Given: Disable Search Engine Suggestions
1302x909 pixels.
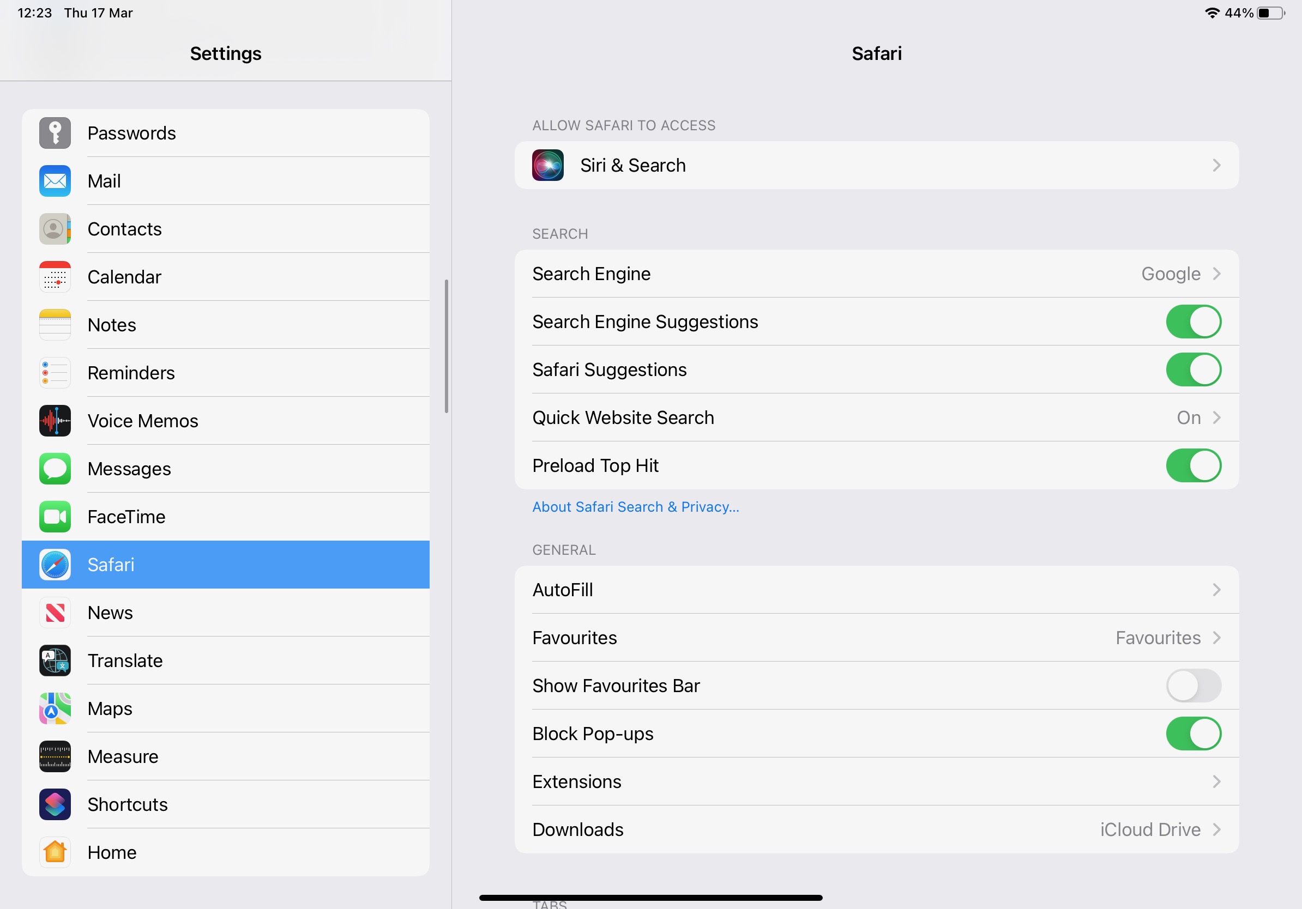Looking at the screenshot, I should (x=1193, y=322).
